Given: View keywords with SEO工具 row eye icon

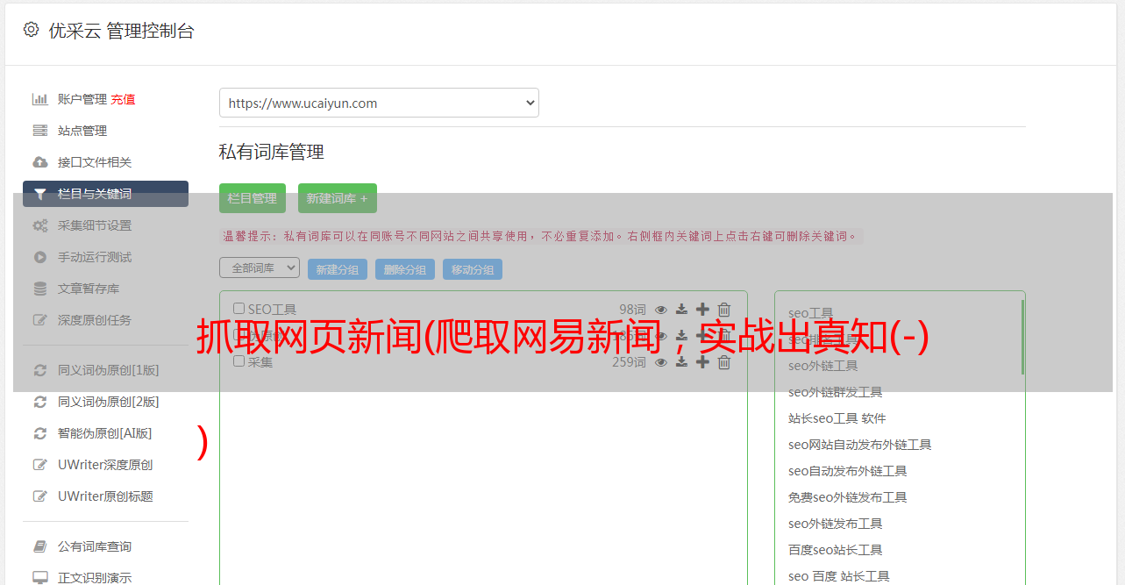Looking at the screenshot, I should click(x=661, y=309).
